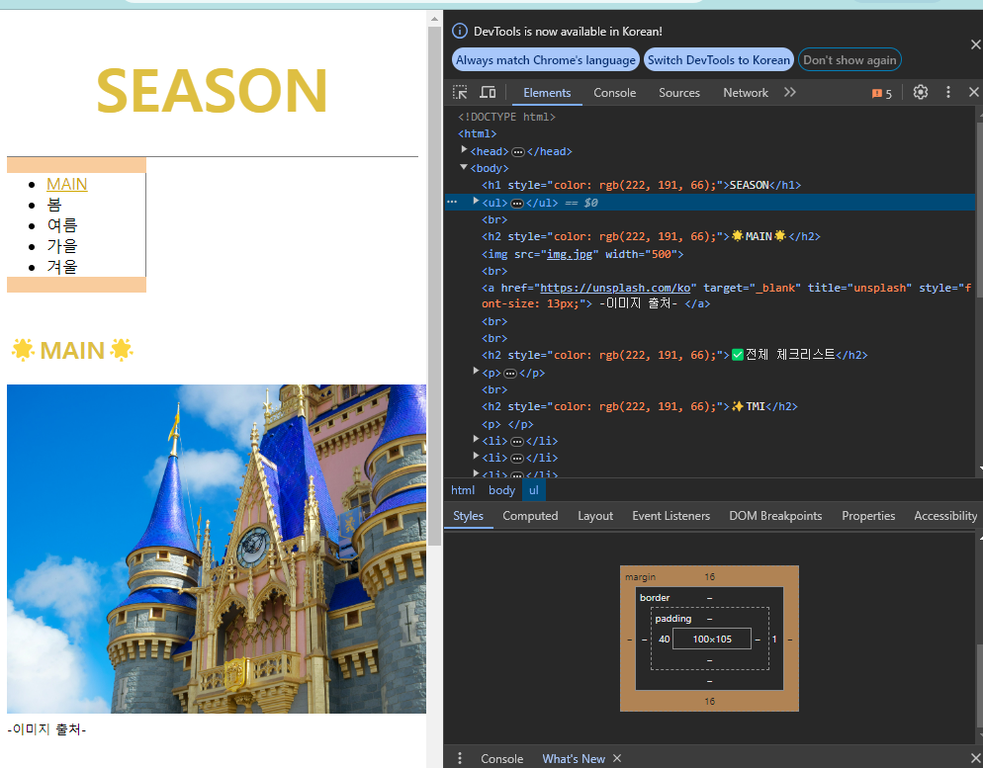Image resolution: width=983 pixels, height=768 pixels.
Task: Dismiss the DevTools language notification
Action: [975, 44]
